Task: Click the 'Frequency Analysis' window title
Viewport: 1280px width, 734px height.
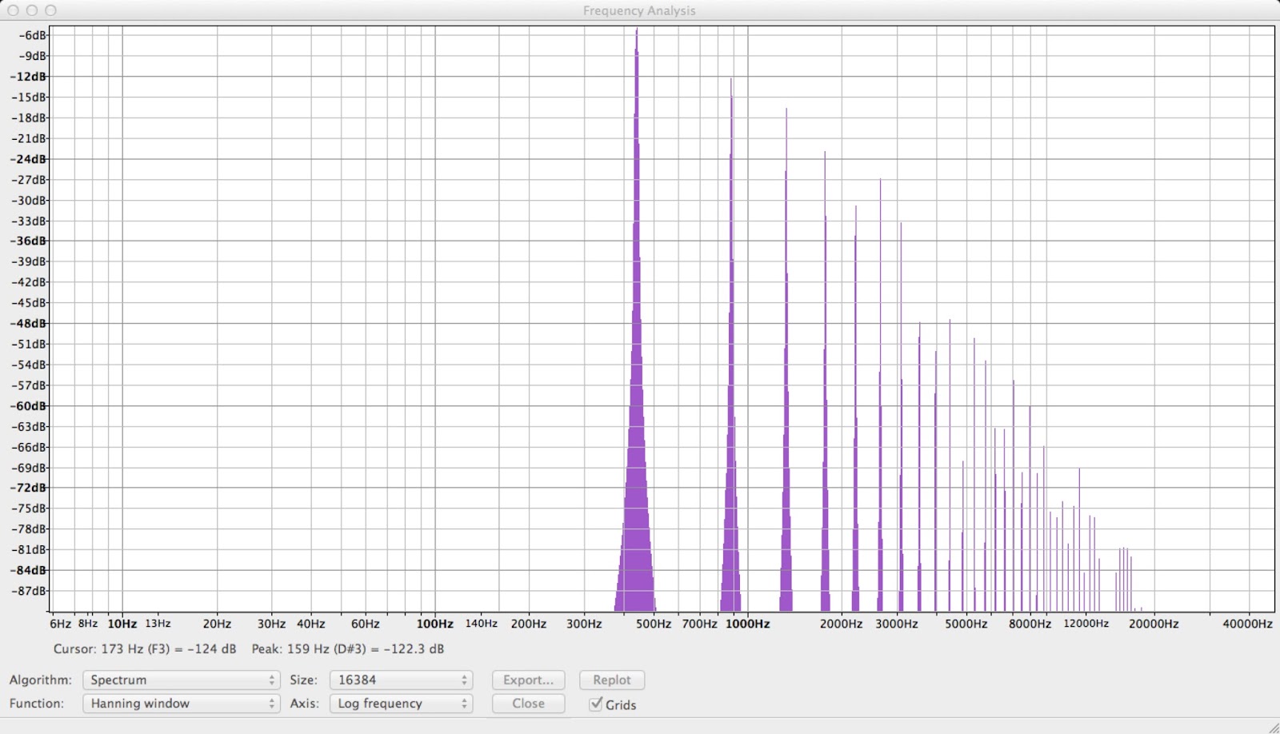Action: tap(639, 10)
